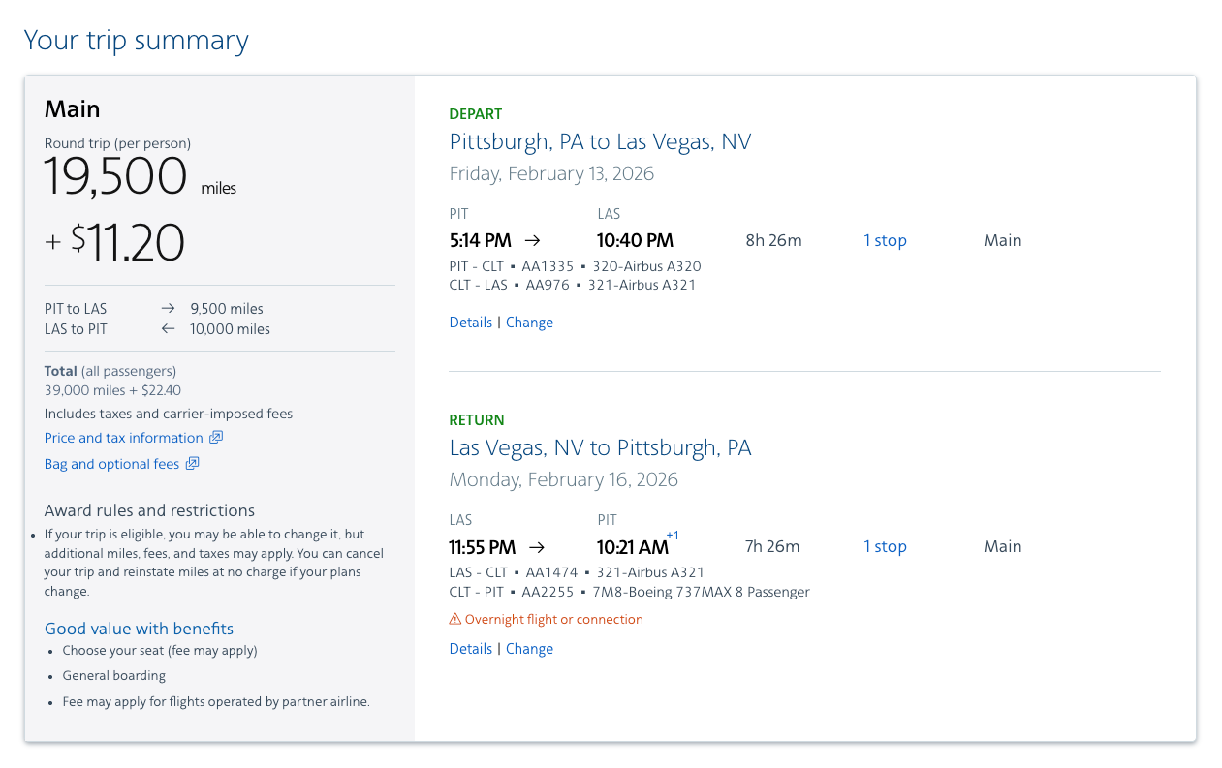
Task: Open Details for the departing Pittsburgh flight
Action: click(470, 322)
